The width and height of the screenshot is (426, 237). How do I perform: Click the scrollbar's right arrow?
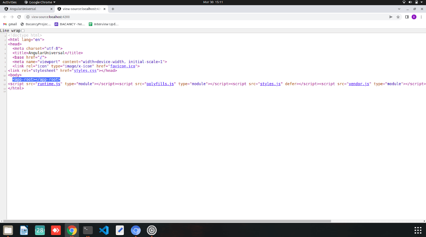(424, 221)
